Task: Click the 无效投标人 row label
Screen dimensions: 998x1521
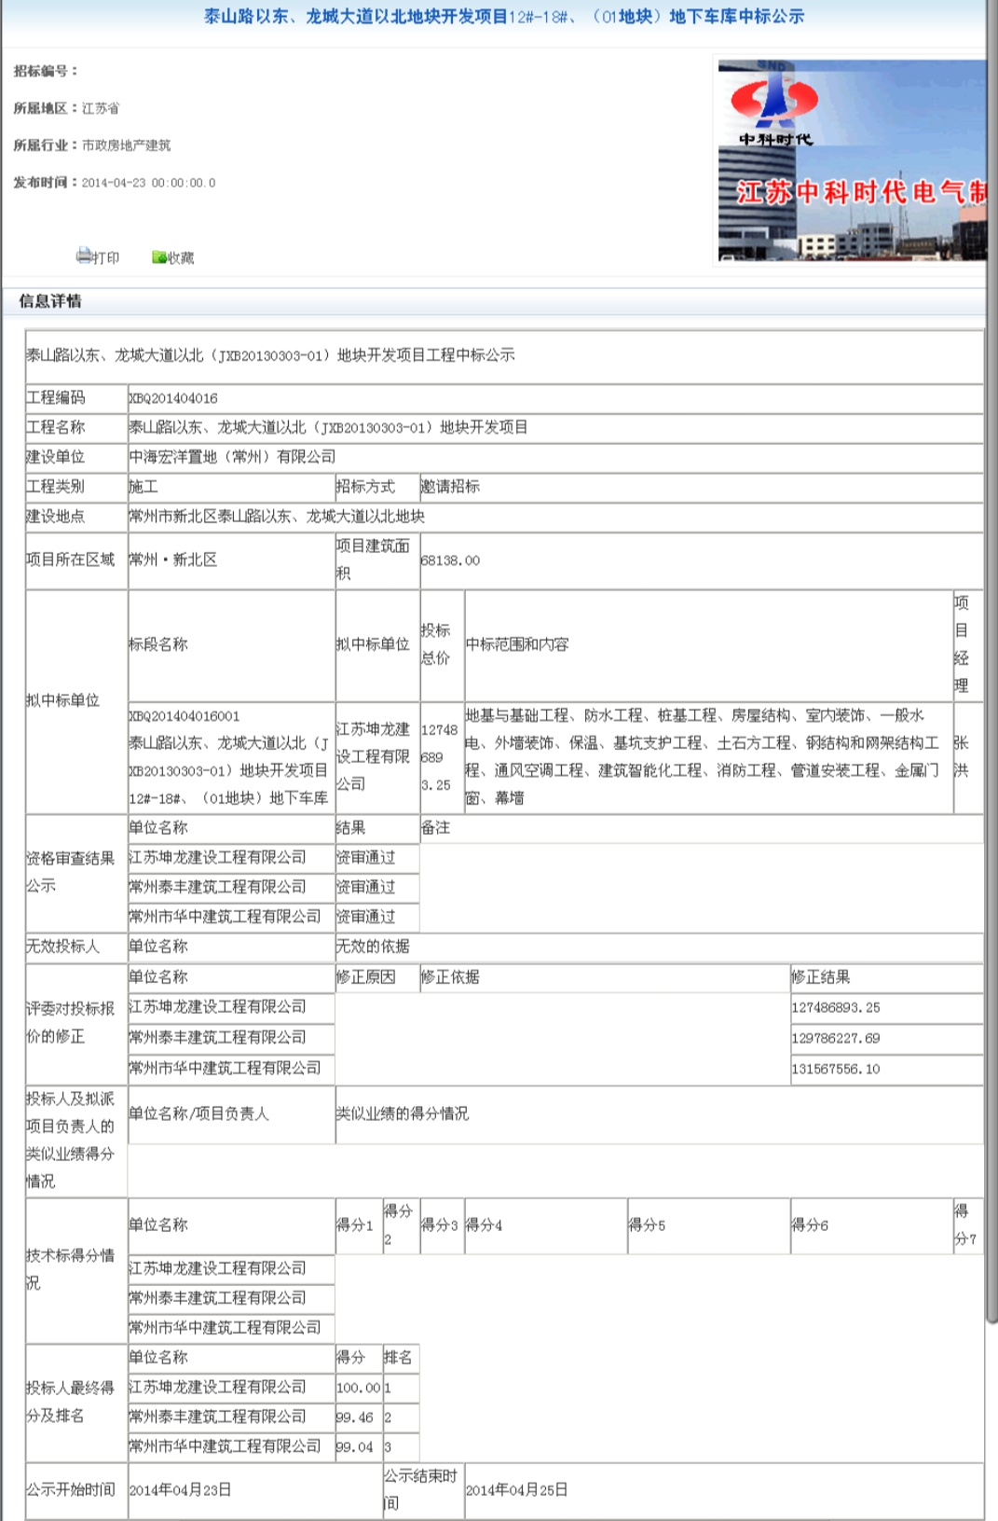Action: (63, 947)
